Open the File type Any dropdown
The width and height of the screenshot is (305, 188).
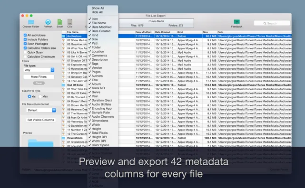(39, 70)
